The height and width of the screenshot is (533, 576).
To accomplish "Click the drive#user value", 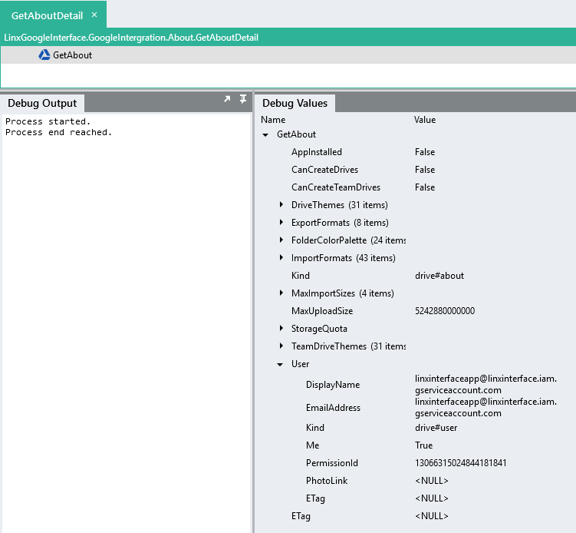I will pos(436,428).
